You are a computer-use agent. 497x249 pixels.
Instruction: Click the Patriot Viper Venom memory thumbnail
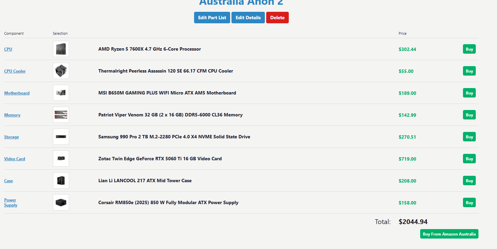pos(61,115)
